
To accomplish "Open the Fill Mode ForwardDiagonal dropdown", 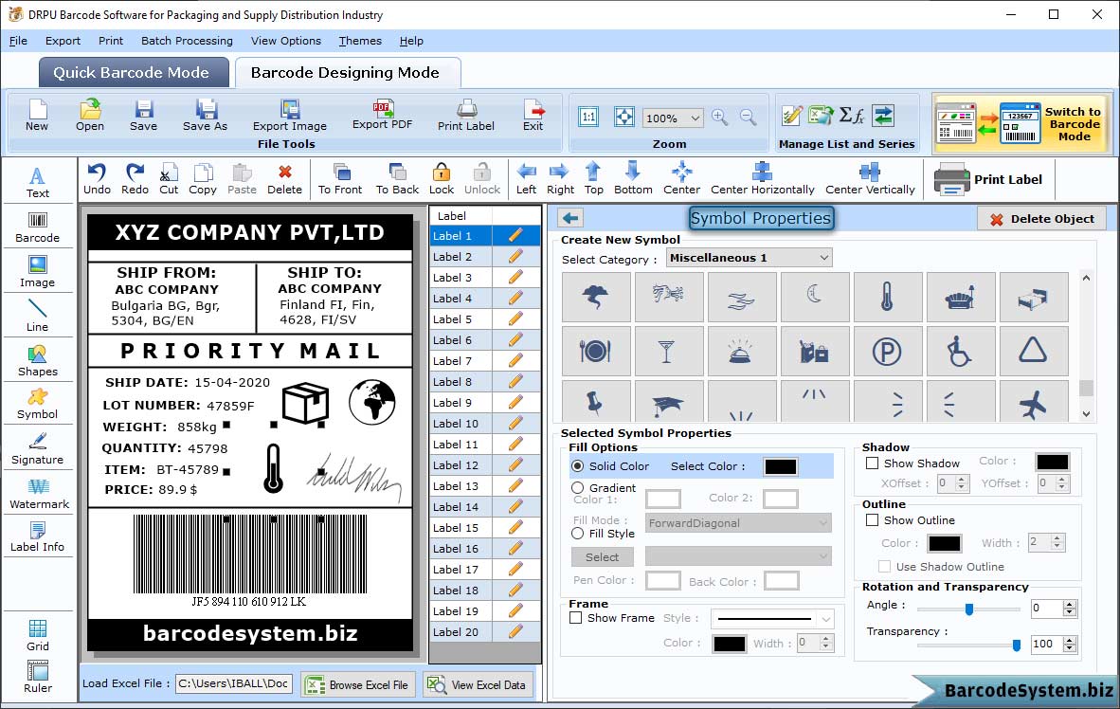I will 738,523.
